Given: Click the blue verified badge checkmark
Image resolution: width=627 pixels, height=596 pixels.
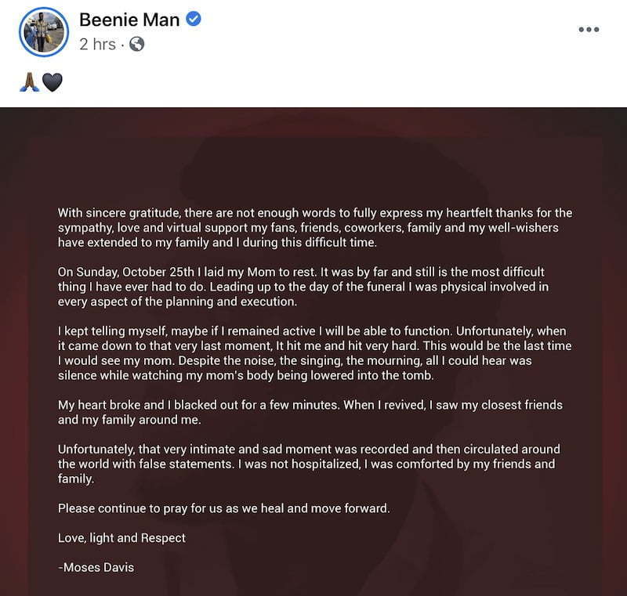Looking at the screenshot, I should 194,19.
